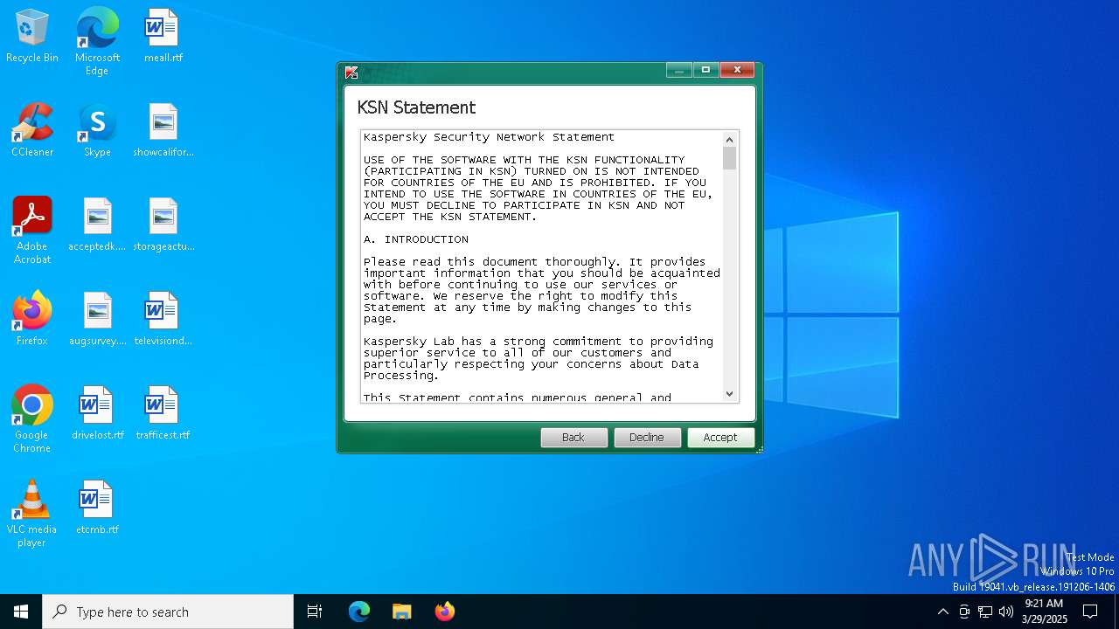Select the augsurvey... image file
Viewport: 1119px width, 629px height.
[97, 320]
